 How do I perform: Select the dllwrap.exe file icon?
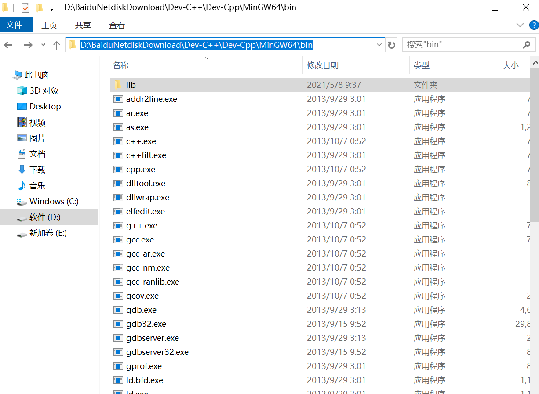(118, 198)
